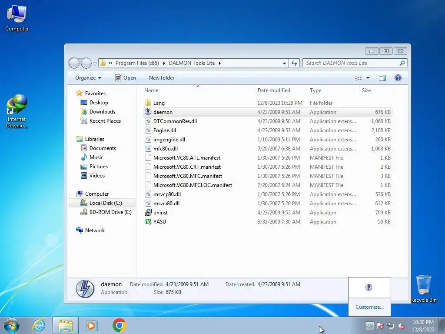The height and width of the screenshot is (334, 445).
Task: Open the Windows Start orb
Action: [12, 325]
